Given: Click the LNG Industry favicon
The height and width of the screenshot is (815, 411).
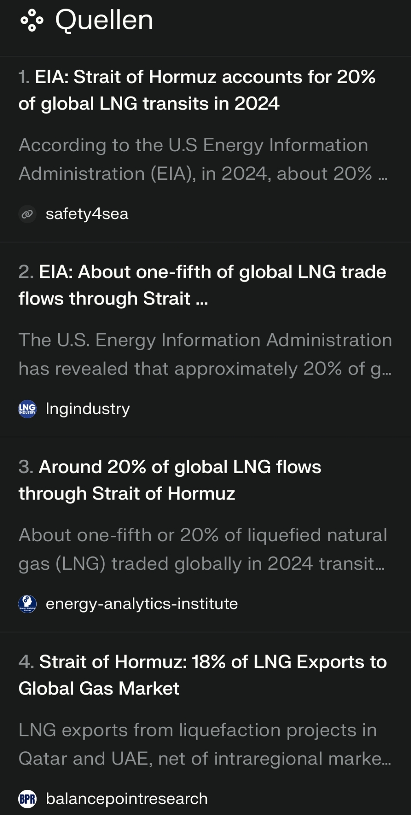Looking at the screenshot, I should pos(27,409).
